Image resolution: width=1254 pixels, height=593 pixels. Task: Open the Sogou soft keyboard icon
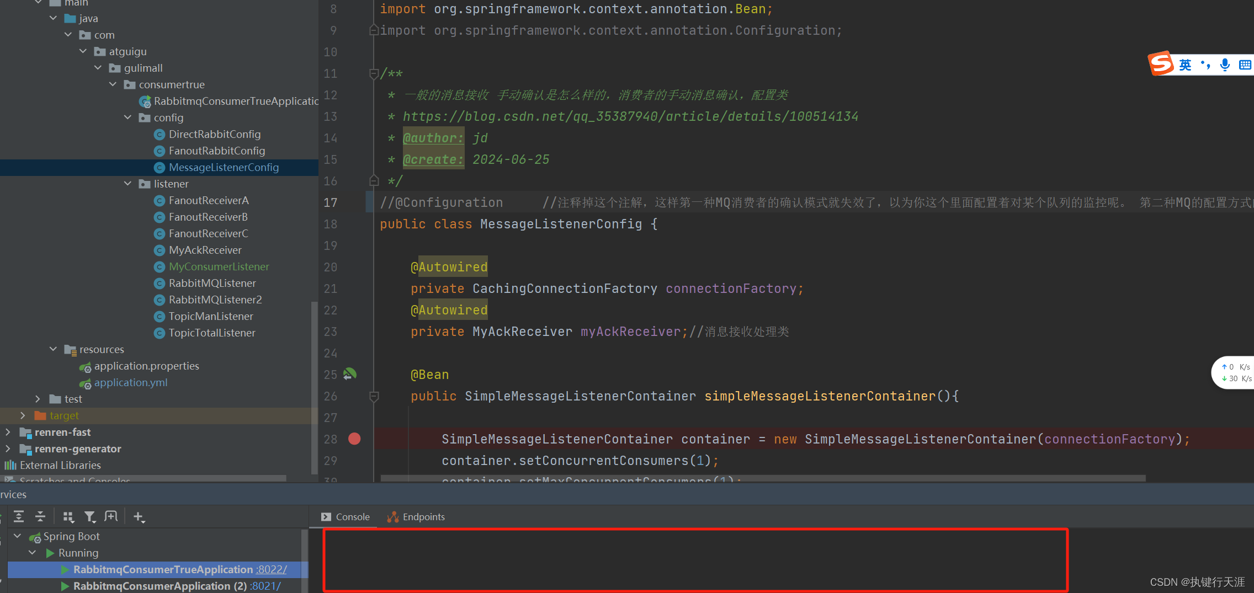coord(1245,65)
